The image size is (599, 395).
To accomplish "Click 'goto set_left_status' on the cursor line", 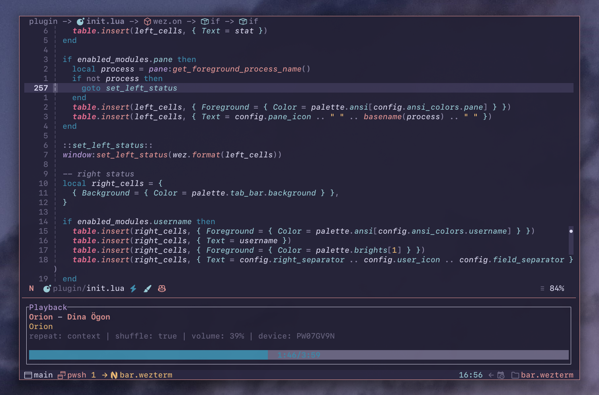I will click(129, 88).
